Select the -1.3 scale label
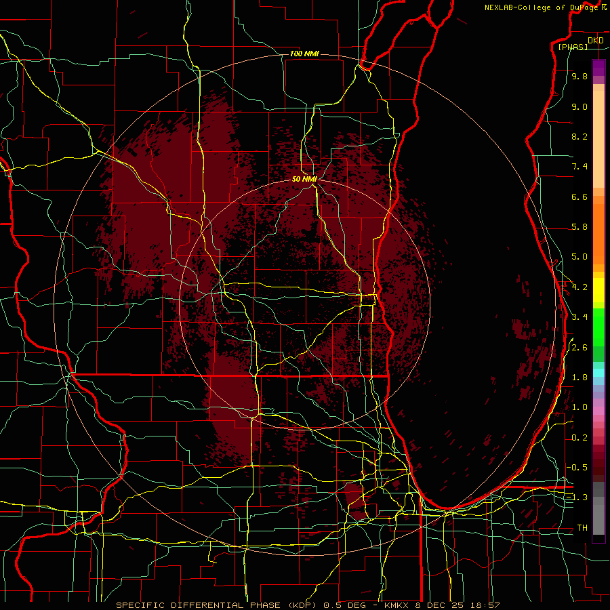 [577, 497]
